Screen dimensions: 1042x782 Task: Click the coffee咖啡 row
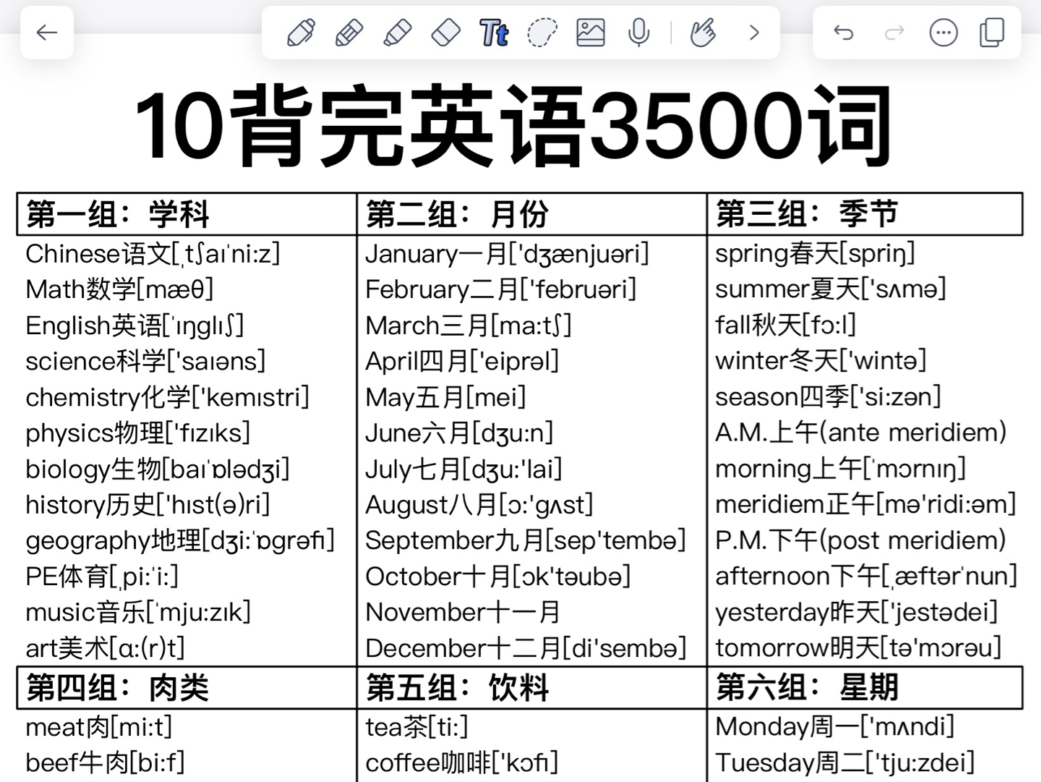point(461,762)
